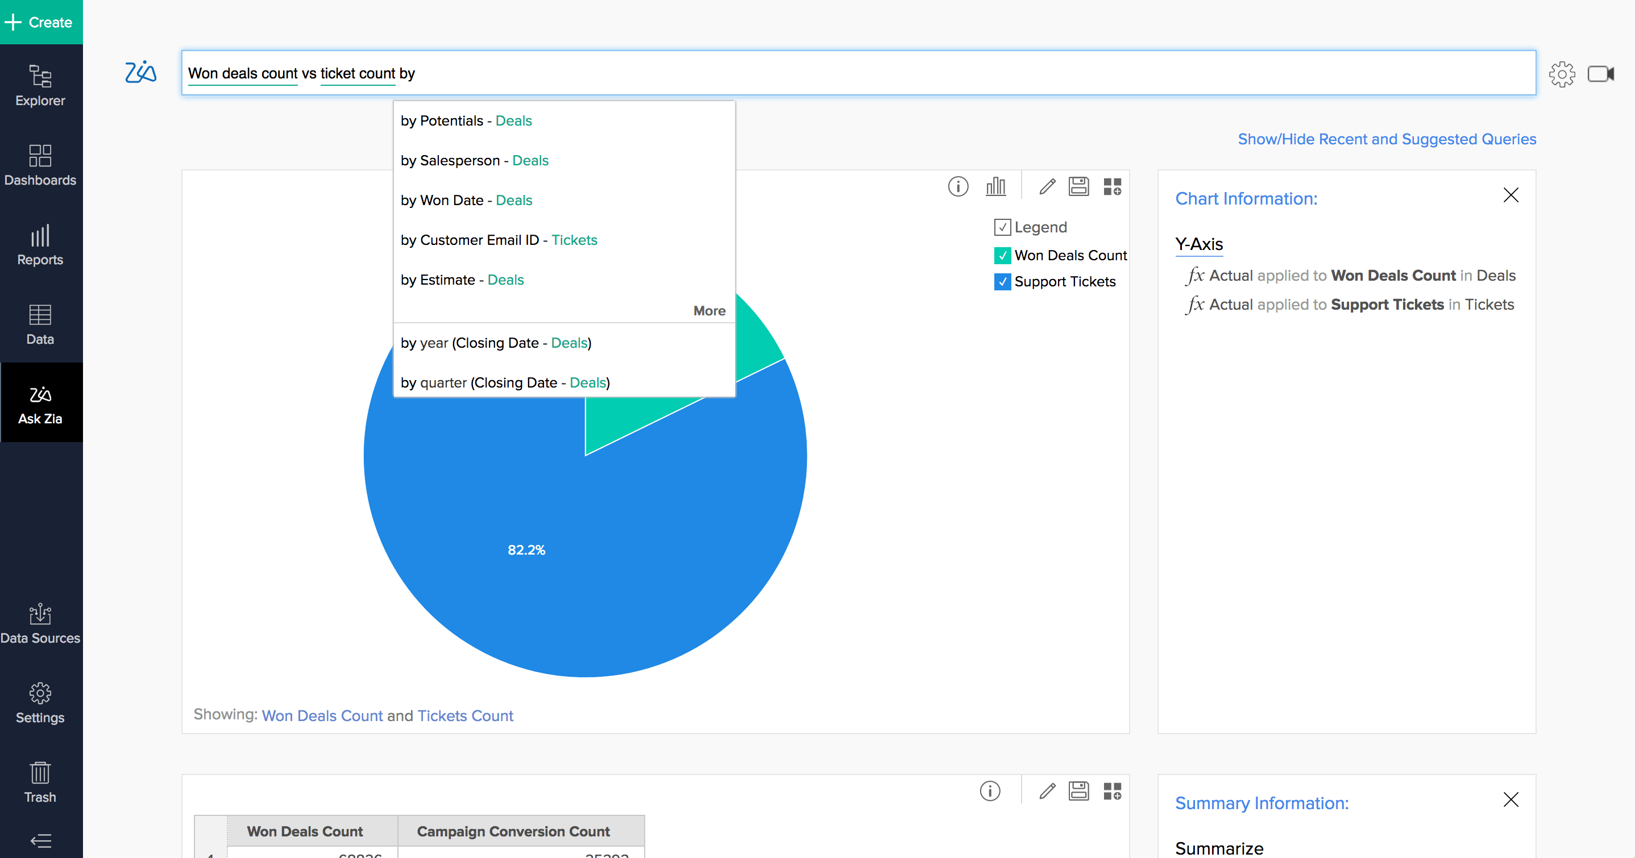Image resolution: width=1635 pixels, height=858 pixels.
Task: Save the pie chart using the disk icon
Action: click(1078, 186)
